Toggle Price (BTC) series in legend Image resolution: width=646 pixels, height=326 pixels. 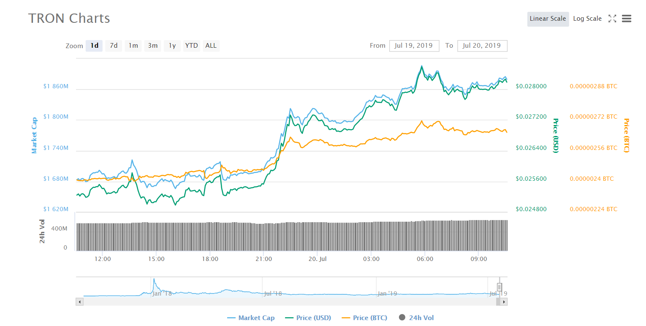click(364, 318)
